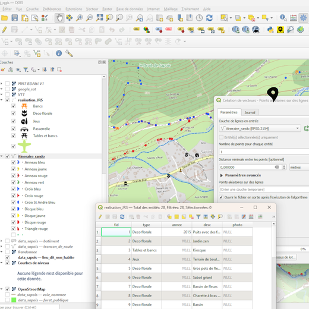Toggle the Anneau bleu checkbox

[x=13, y=162]
